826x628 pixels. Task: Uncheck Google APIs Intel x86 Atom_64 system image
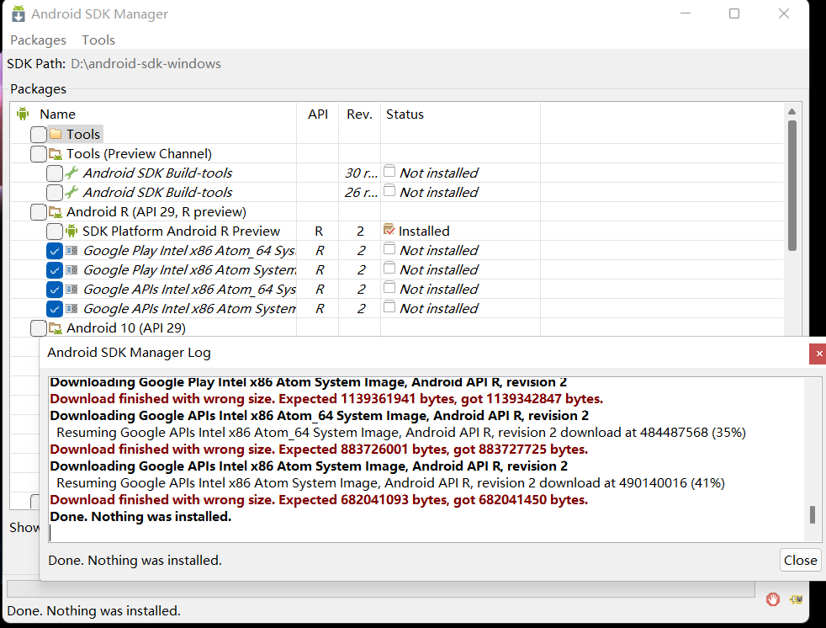click(55, 290)
